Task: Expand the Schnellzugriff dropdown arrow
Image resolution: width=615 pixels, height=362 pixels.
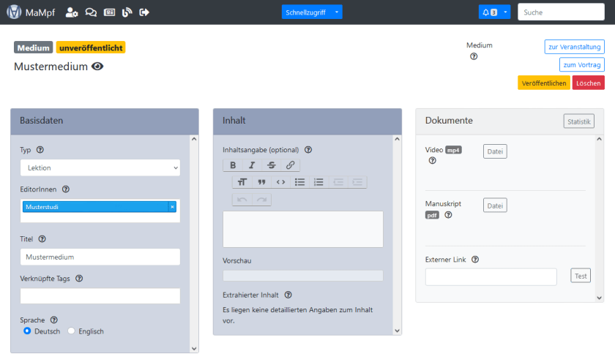Action: (336, 12)
